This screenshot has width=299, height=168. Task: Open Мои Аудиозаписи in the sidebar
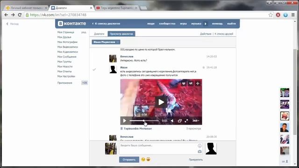tap(67, 52)
